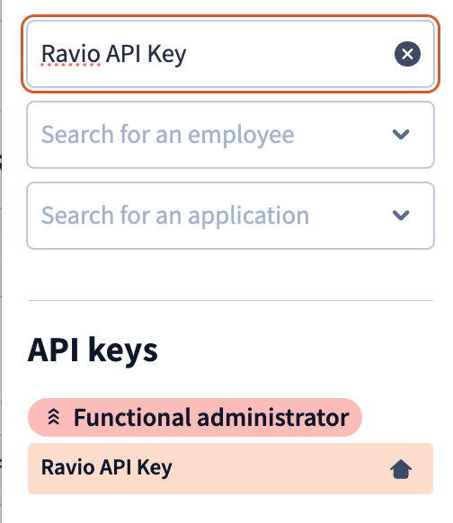Click the Ravio API Key result text label
Screen dimensions: 453x523
(x=106, y=467)
